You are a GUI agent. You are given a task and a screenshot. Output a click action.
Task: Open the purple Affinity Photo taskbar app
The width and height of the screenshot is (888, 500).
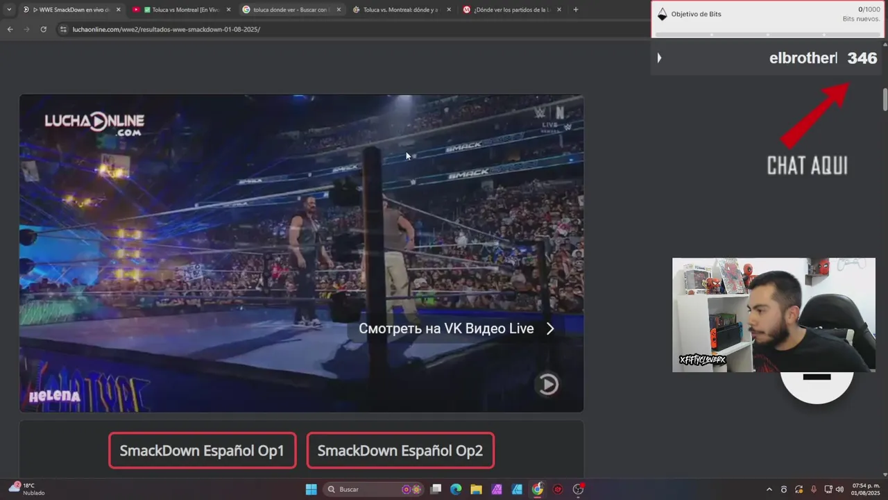click(x=497, y=490)
